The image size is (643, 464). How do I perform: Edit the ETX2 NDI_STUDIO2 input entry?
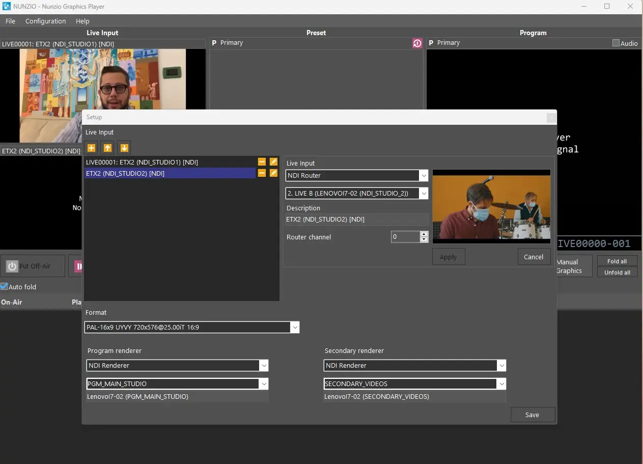[x=273, y=173]
